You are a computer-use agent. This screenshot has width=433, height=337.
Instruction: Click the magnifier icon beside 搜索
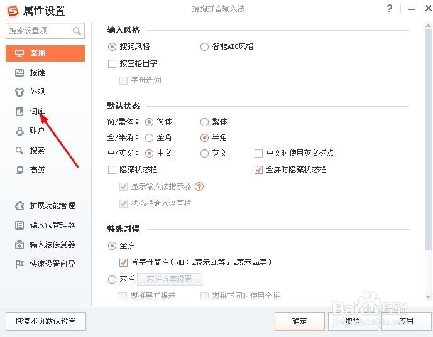(x=19, y=151)
